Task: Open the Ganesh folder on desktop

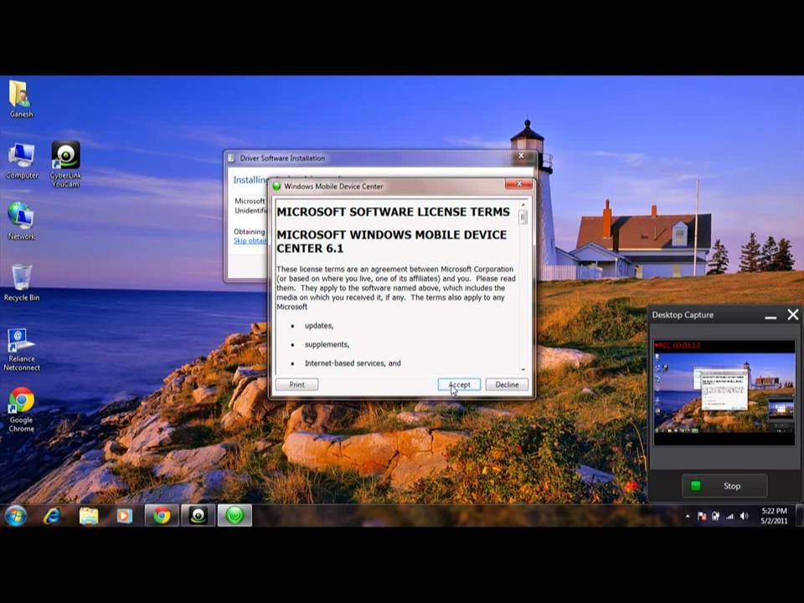Action: point(20,99)
